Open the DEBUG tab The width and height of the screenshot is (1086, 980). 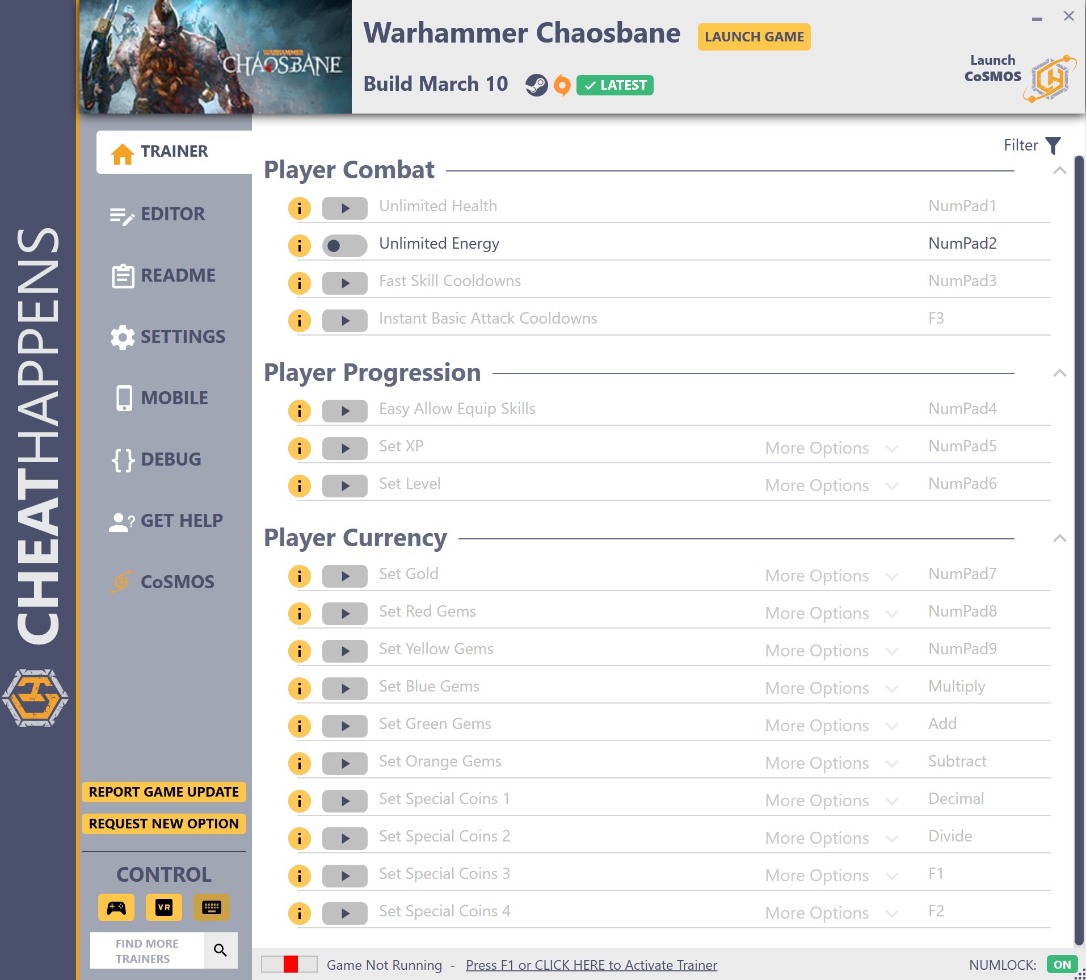[157, 460]
